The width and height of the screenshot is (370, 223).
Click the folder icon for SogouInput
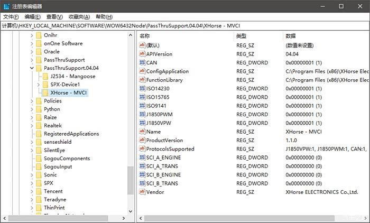pos(38,166)
